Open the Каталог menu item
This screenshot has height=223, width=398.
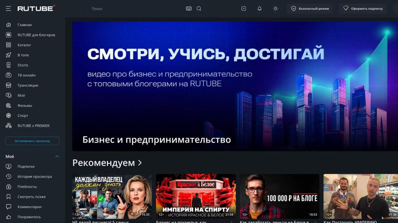24,45
